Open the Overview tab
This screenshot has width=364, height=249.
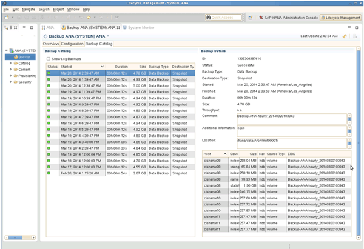(50, 44)
